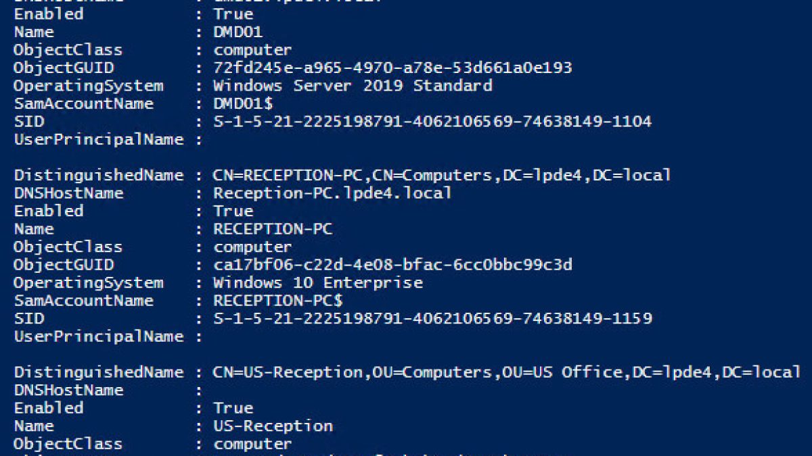The width and height of the screenshot is (812, 456).
Task: Click the Reception-PC.lpde4.local DNS host name
Action: [332, 193]
